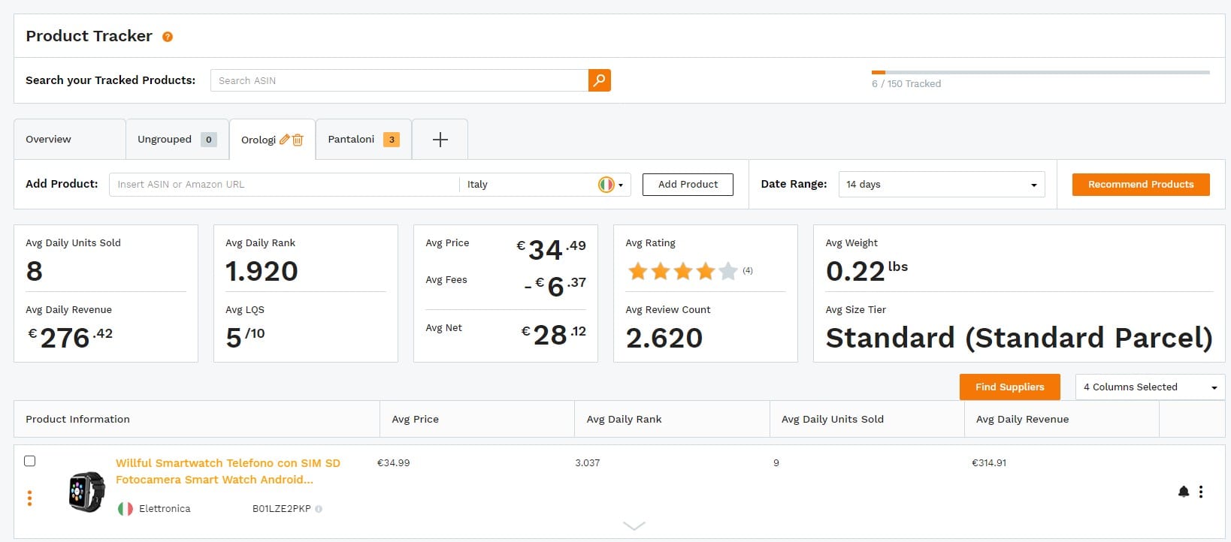
Task: Delete the Orologi group with trash icon
Action: click(x=298, y=140)
